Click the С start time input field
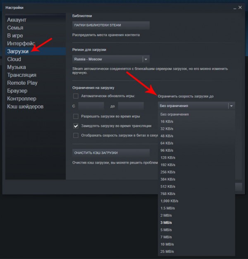The height and width of the screenshot is (259, 248). [91, 106]
